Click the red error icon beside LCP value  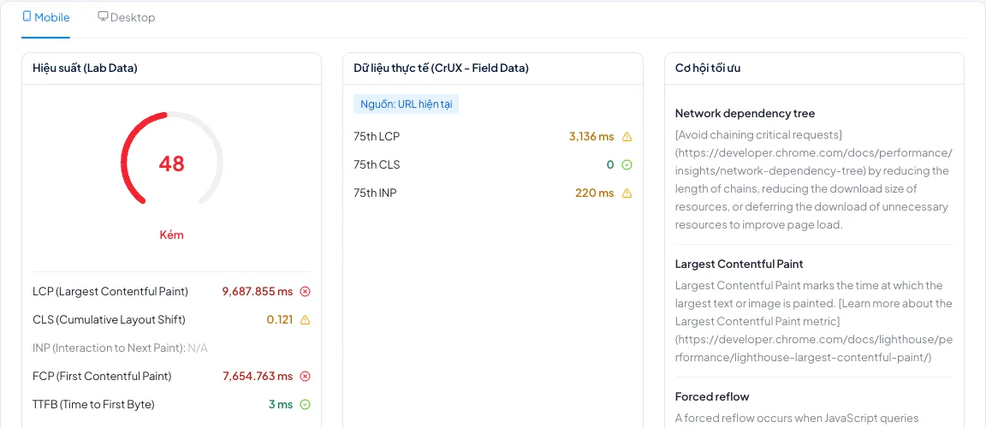point(305,292)
